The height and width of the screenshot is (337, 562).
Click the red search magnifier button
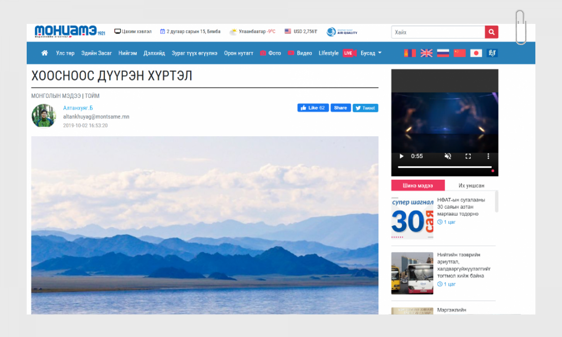[491, 32]
